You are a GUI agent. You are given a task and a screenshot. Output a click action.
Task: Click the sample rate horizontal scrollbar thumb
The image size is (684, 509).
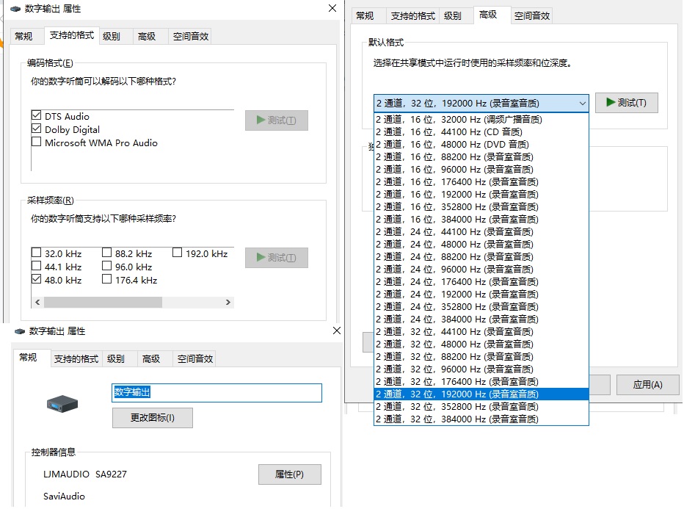[x=103, y=302]
